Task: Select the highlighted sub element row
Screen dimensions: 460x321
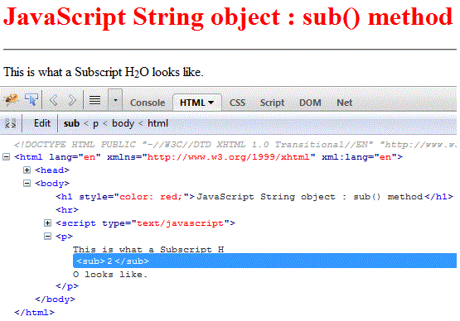Action: coord(264,261)
